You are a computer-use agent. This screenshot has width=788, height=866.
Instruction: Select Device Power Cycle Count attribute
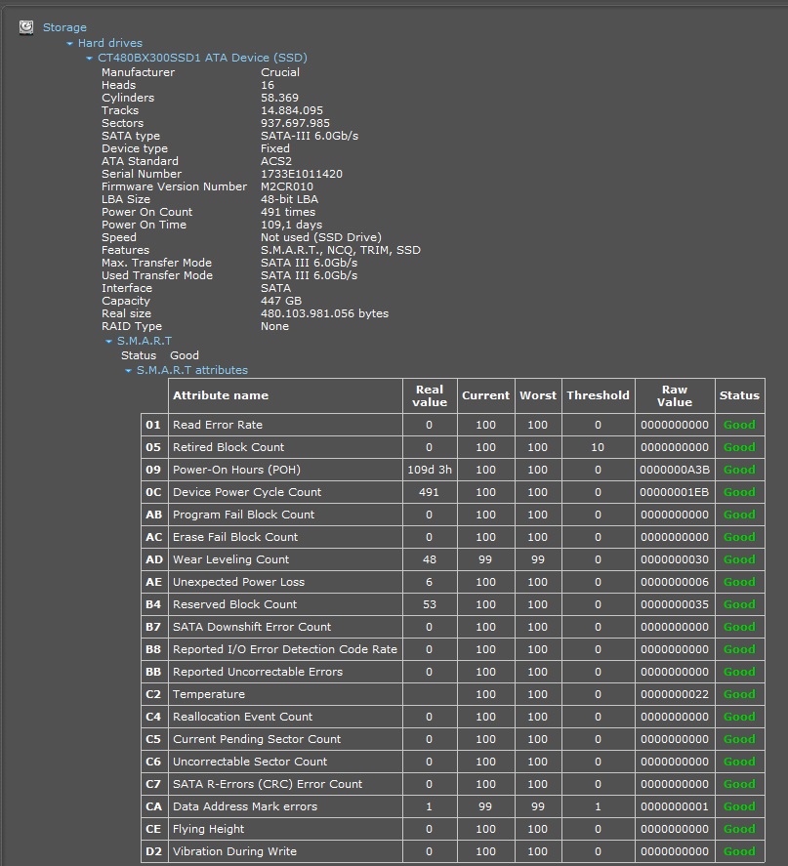(x=247, y=492)
